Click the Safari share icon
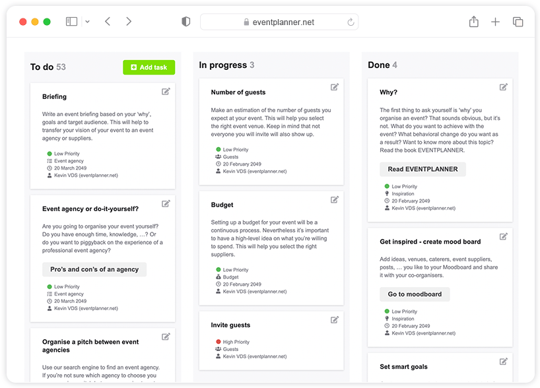 pyautogui.click(x=473, y=22)
